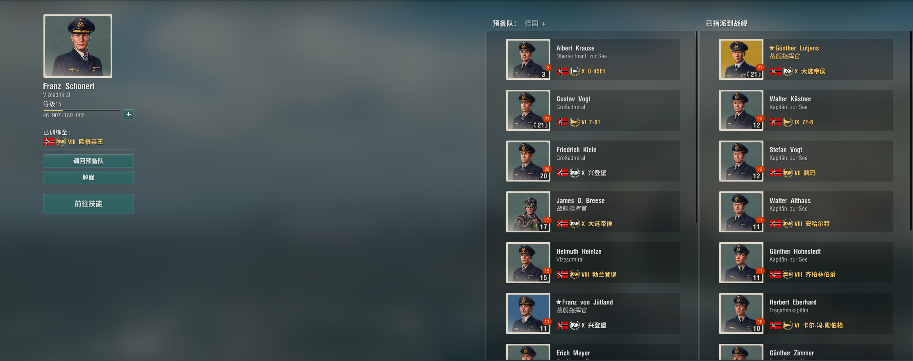
Task: Click the arrow next to 德国
Action: (543, 24)
